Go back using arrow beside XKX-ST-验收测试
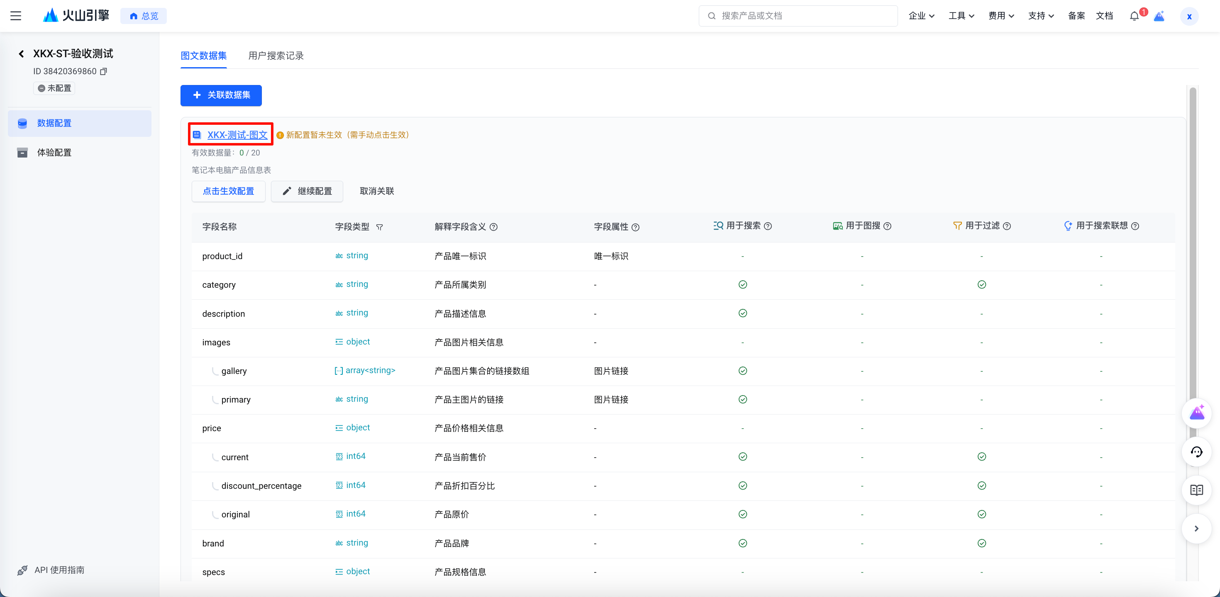Screen dimensions: 1220x597 21,54
